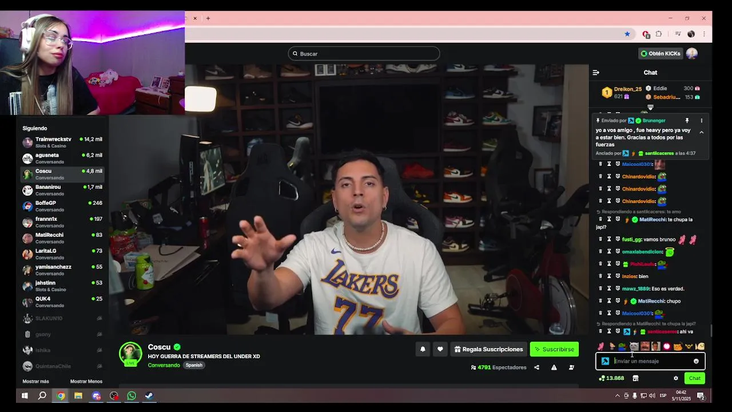The width and height of the screenshot is (732, 412).
Task: Open the Windows Start menu
Action: pyautogui.click(x=25, y=395)
